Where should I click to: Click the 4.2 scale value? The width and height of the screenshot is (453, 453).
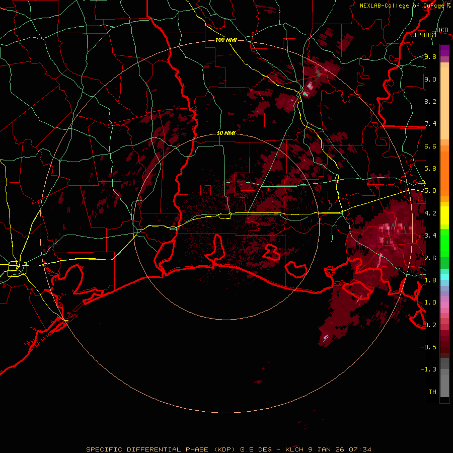point(430,213)
